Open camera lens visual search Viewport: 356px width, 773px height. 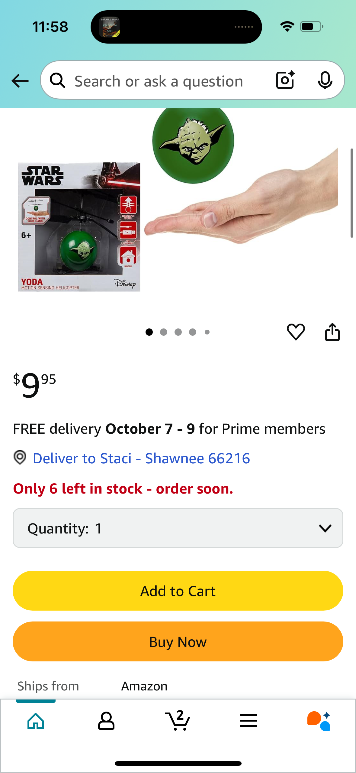(285, 80)
